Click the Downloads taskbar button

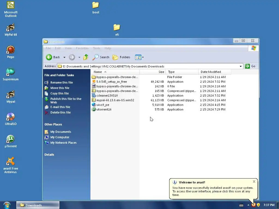click(38, 205)
